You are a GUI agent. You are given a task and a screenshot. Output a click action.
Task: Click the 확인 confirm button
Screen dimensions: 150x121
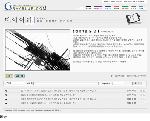pos(137,83)
